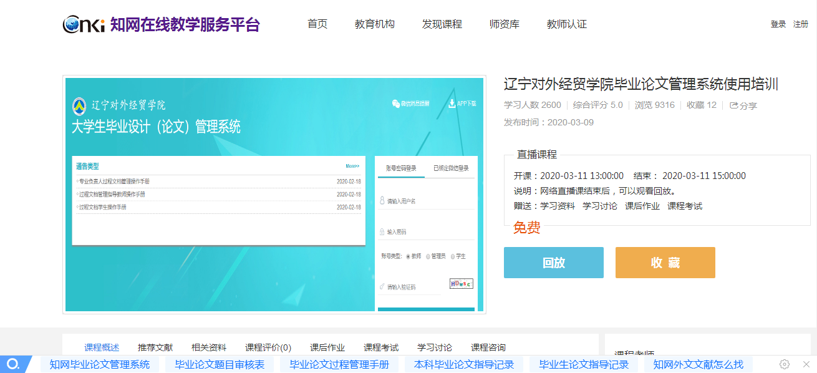Screen dimensions: 817x373
Task: Open the 课程咨询 tab
Action: [x=488, y=347]
